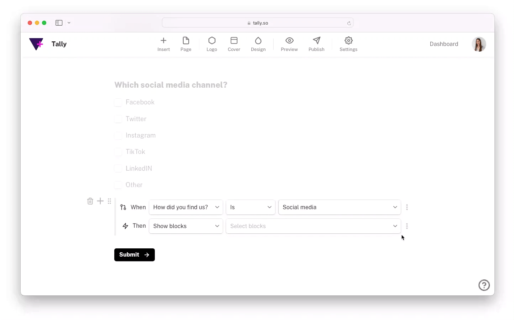514x320 pixels.
Task: Open the 'Is' condition dropdown
Action: pyautogui.click(x=251, y=207)
